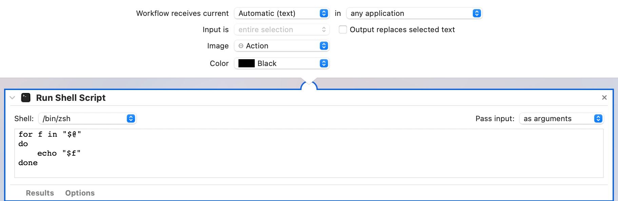This screenshot has height=201, width=618.
Task: Click the Run Shell Script title
Action: pyautogui.click(x=71, y=98)
